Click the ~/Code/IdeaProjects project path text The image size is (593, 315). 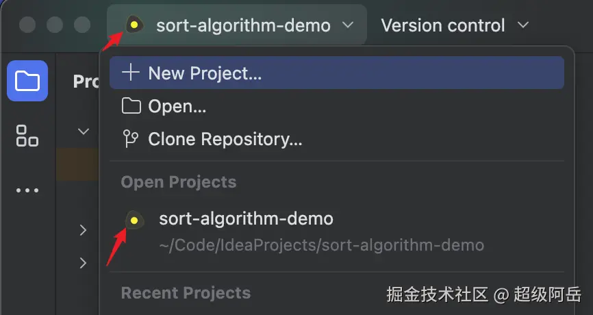point(321,244)
